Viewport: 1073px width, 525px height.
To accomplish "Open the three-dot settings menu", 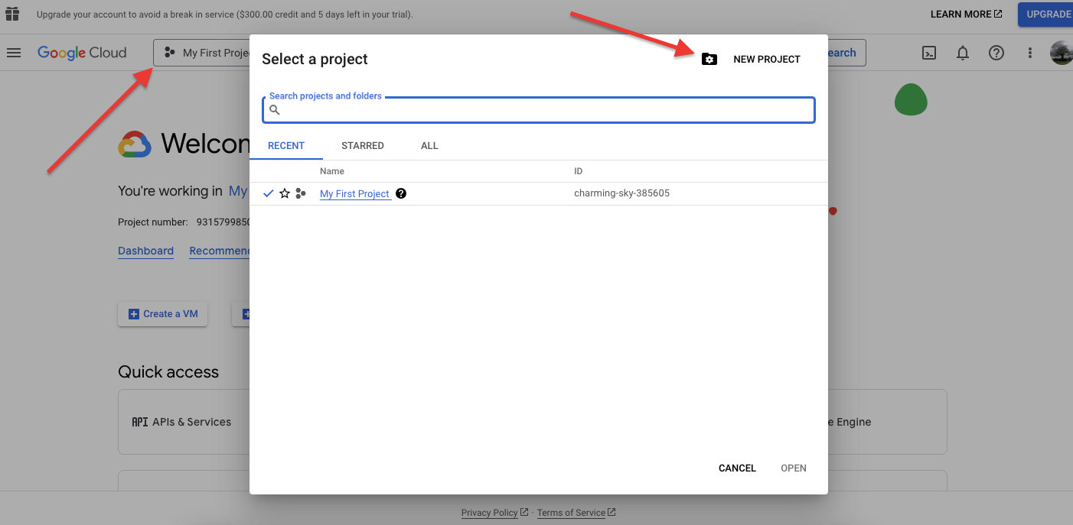I will point(1030,53).
